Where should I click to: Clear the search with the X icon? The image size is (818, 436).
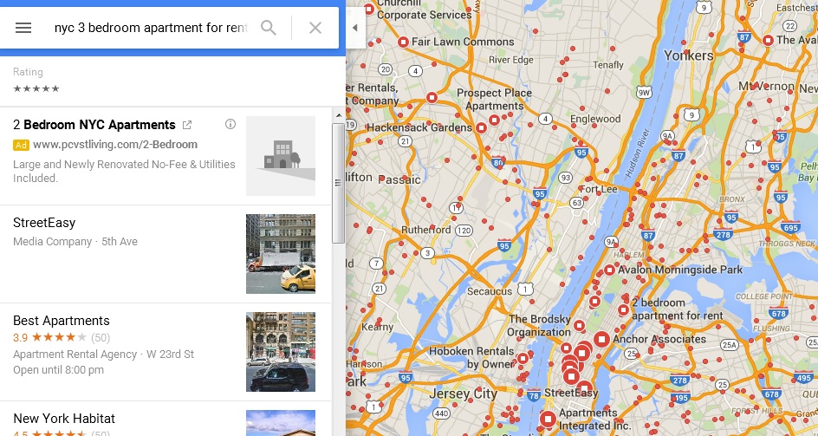click(x=315, y=28)
